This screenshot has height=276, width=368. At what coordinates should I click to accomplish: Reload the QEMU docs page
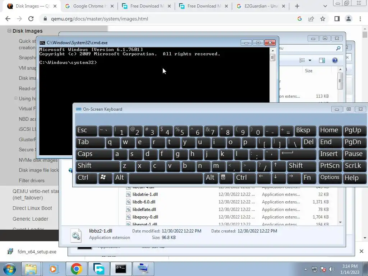[31, 19]
